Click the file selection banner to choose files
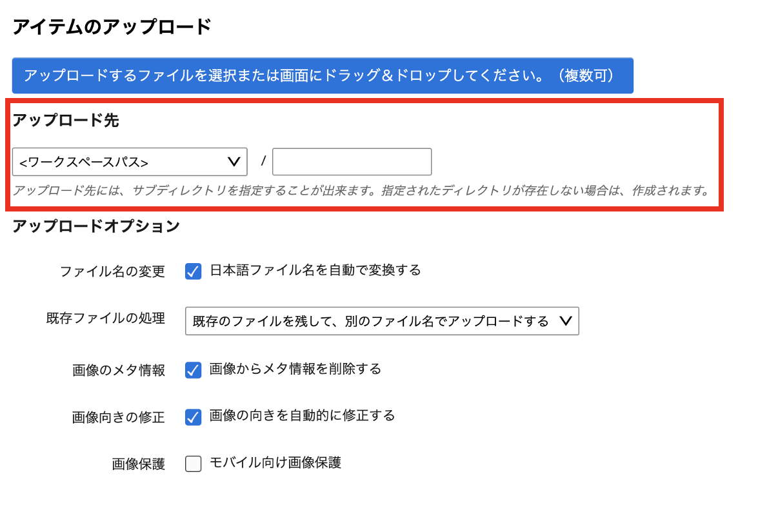This screenshot has width=778, height=521. pyautogui.click(x=321, y=75)
